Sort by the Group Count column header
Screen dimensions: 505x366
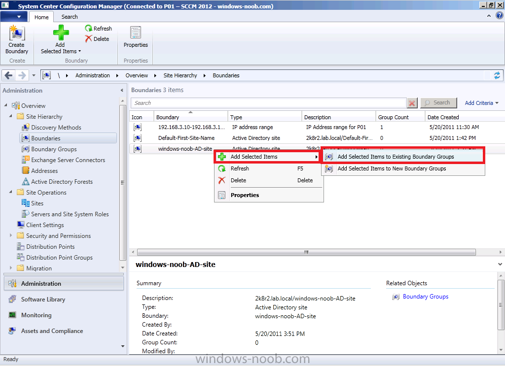[400, 117]
